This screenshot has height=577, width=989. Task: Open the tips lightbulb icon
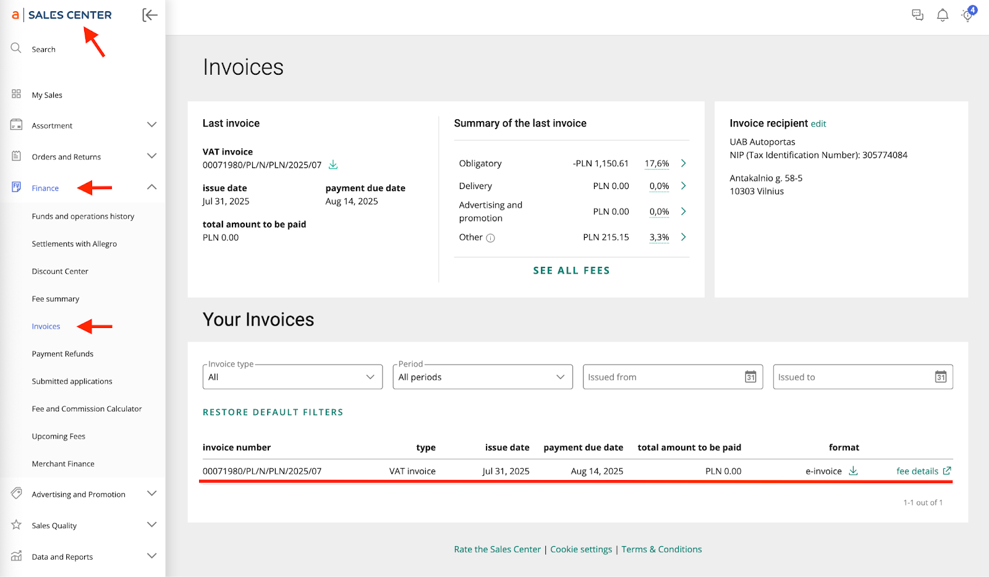click(x=968, y=15)
